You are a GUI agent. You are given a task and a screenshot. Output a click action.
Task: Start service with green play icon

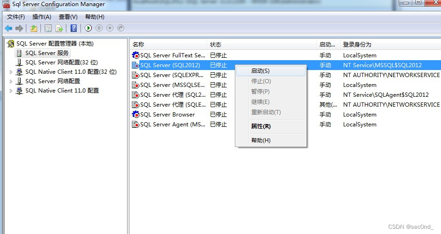(x=88, y=28)
